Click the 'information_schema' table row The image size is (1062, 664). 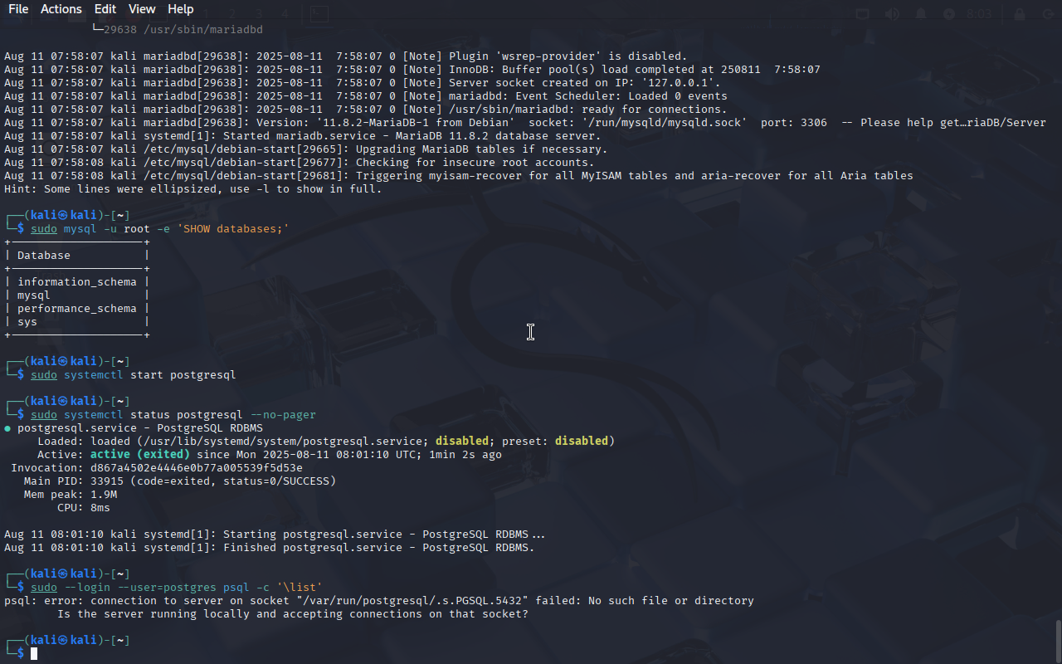click(77, 282)
